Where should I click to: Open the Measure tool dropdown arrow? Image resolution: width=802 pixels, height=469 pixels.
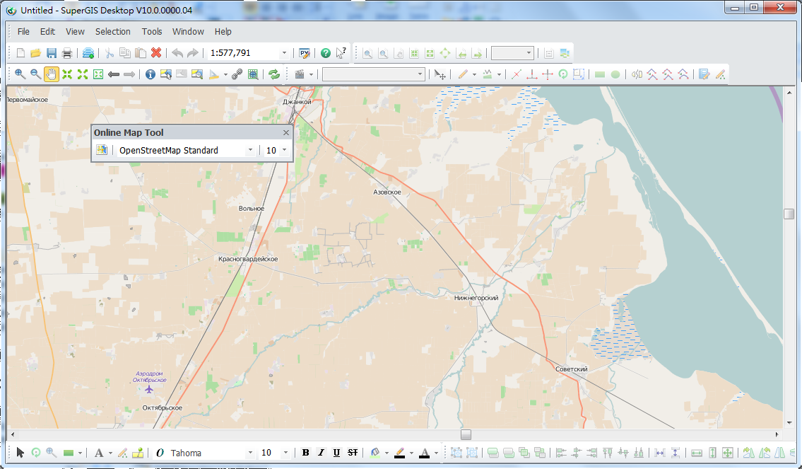pyautogui.click(x=225, y=75)
